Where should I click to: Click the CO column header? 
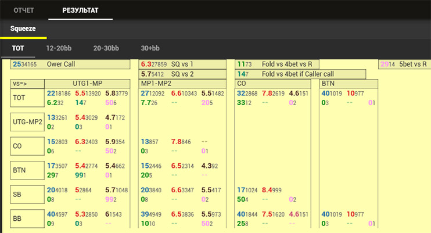click(272, 84)
